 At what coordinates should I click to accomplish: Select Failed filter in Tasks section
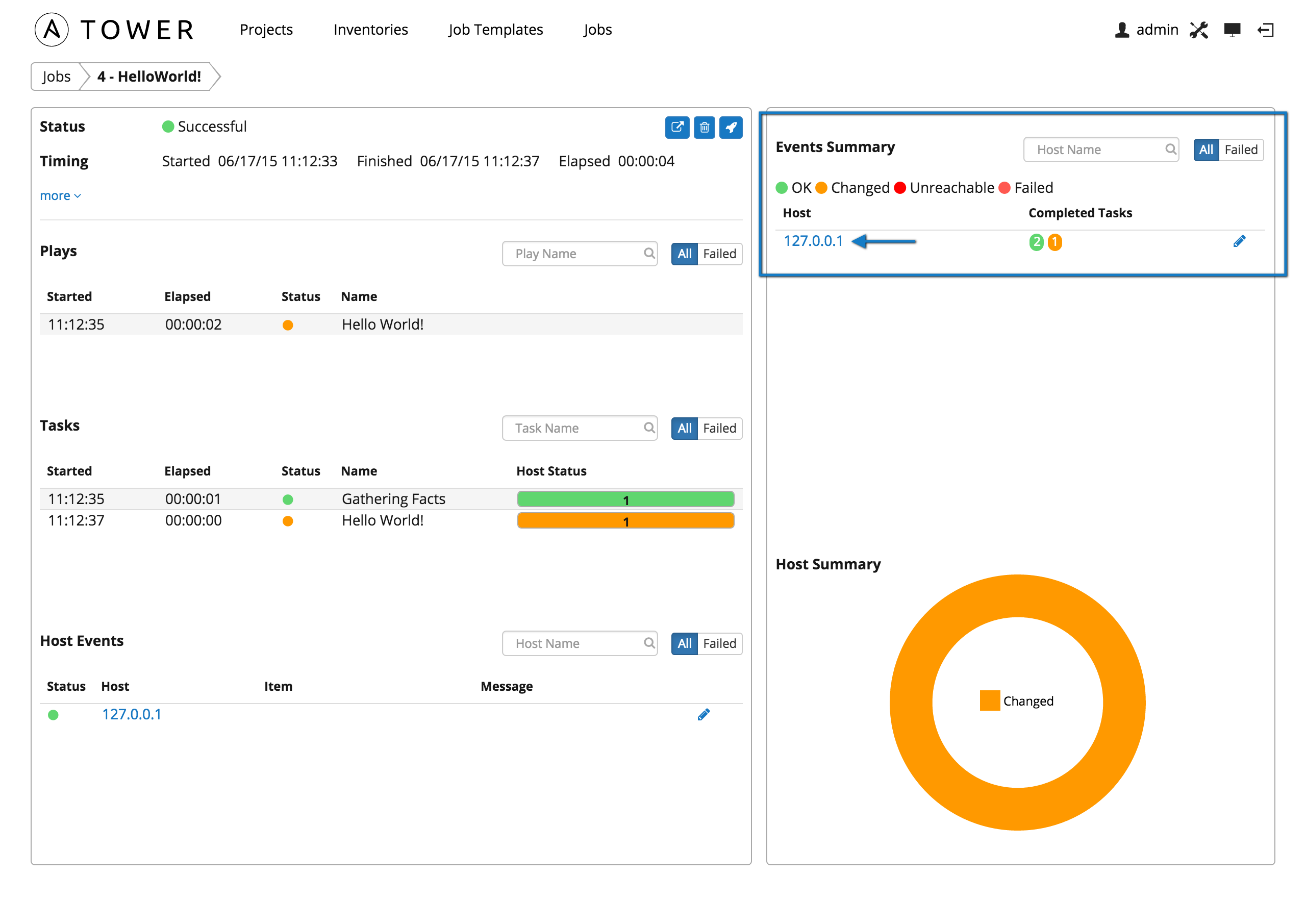719,428
